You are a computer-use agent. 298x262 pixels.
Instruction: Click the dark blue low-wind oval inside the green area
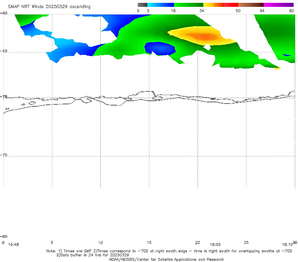[160, 48]
